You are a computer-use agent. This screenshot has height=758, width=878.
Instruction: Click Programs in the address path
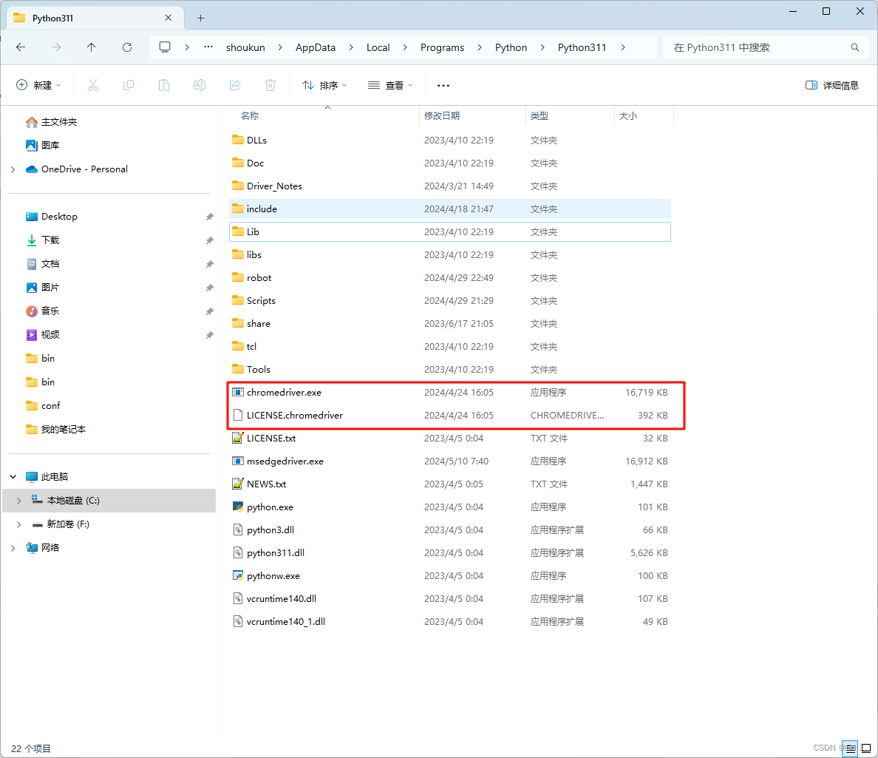[443, 47]
